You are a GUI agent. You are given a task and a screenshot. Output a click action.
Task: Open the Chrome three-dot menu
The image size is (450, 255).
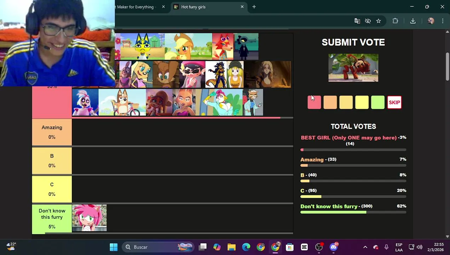pyautogui.click(x=443, y=21)
